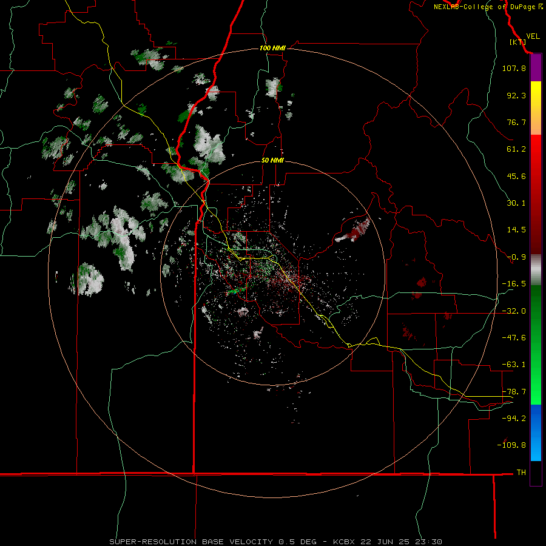The image size is (546, 546).
Task: Click the Super-Resolution Base Velocity caption
Action: coord(276,542)
